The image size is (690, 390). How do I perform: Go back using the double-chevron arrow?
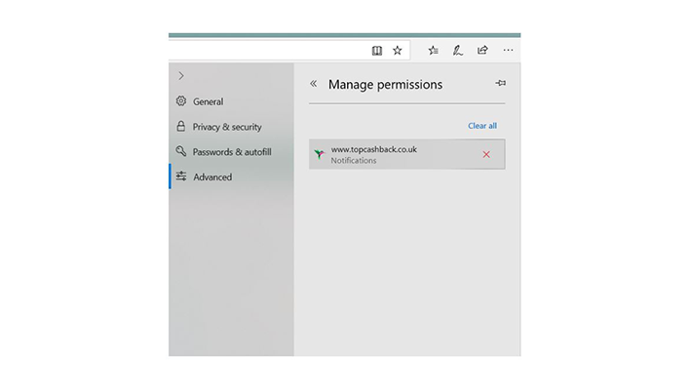(x=313, y=84)
